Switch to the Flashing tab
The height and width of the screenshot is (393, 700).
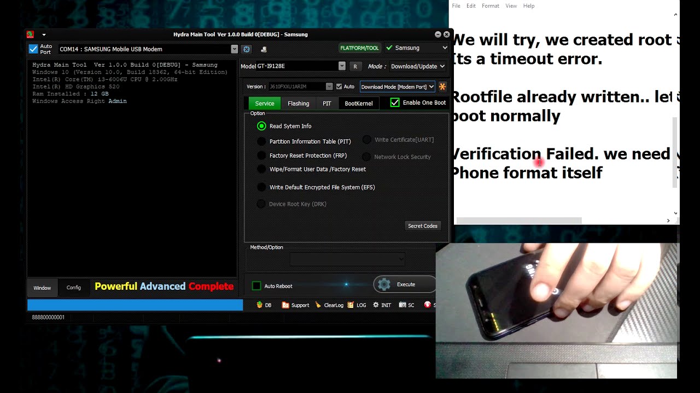[299, 103]
